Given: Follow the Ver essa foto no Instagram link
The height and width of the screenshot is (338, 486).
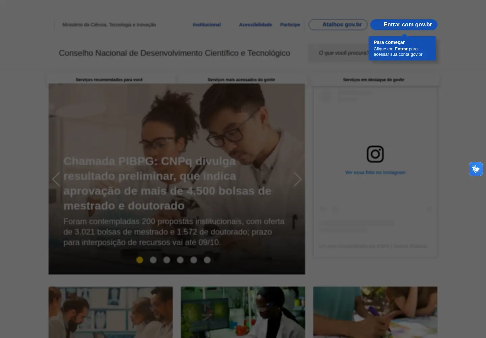Looking at the screenshot, I should click(375, 172).
